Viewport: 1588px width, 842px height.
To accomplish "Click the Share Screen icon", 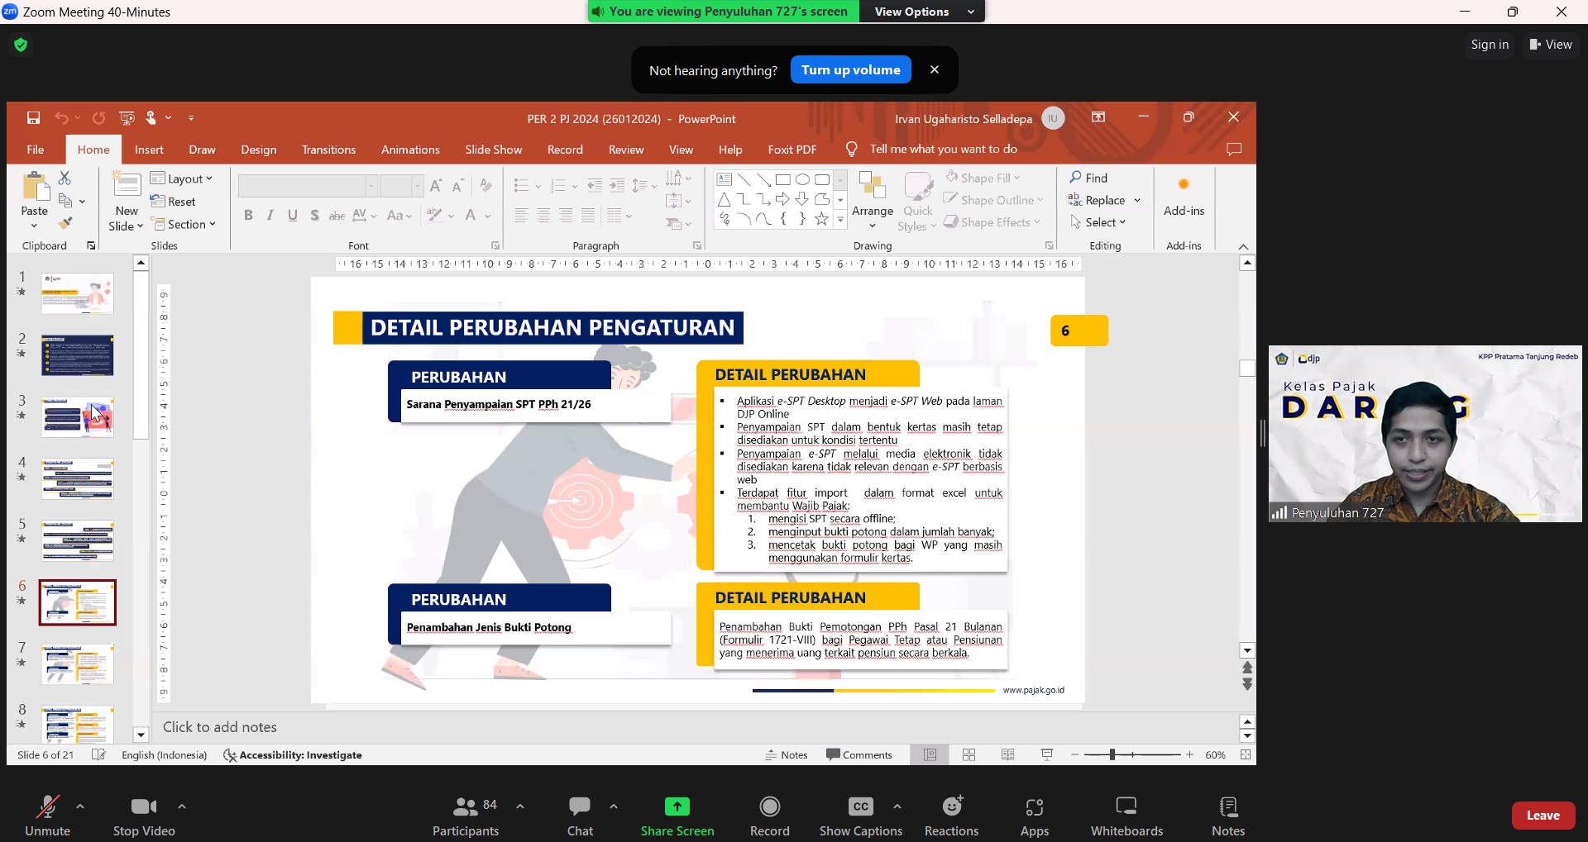I will (677, 806).
